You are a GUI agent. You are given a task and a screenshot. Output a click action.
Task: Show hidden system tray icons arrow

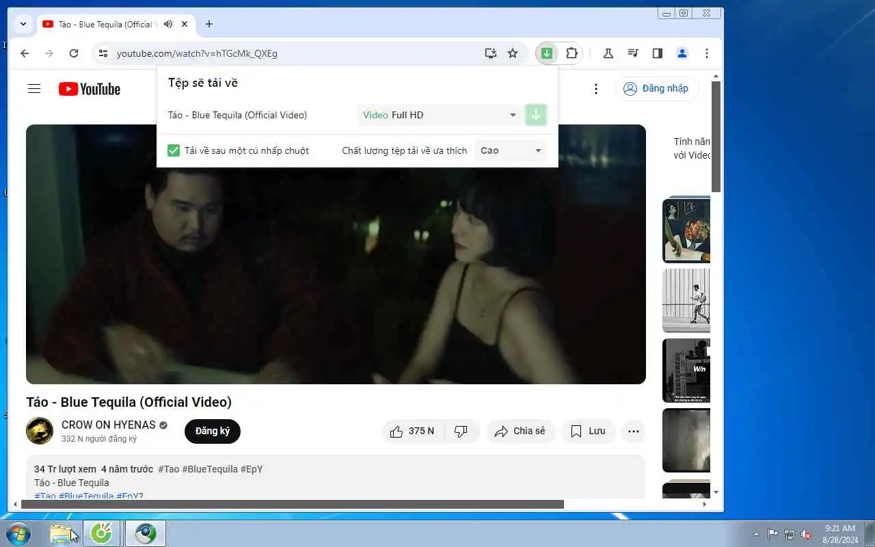[756, 534]
